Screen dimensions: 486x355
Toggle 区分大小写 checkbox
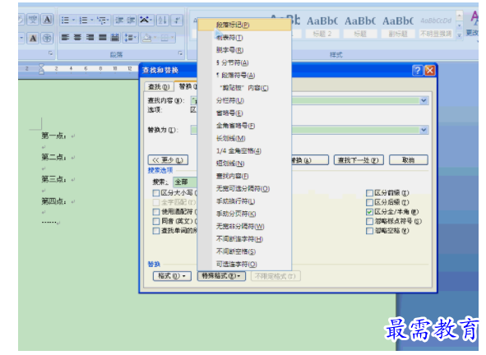click(x=156, y=193)
